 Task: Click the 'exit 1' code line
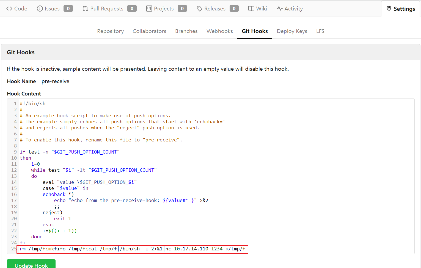(x=62, y=218)
